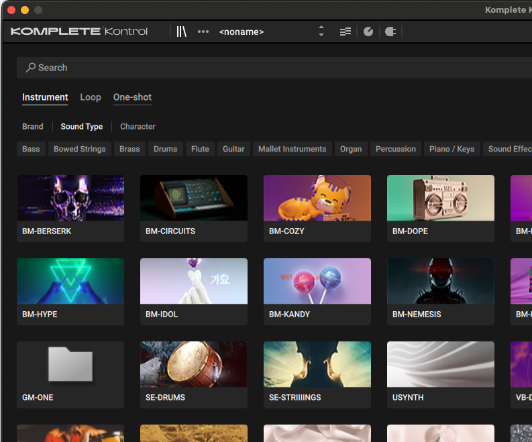Click the preset up/down stepper arrows
Viewport: 532px width, 442px height.
[321, 32]
